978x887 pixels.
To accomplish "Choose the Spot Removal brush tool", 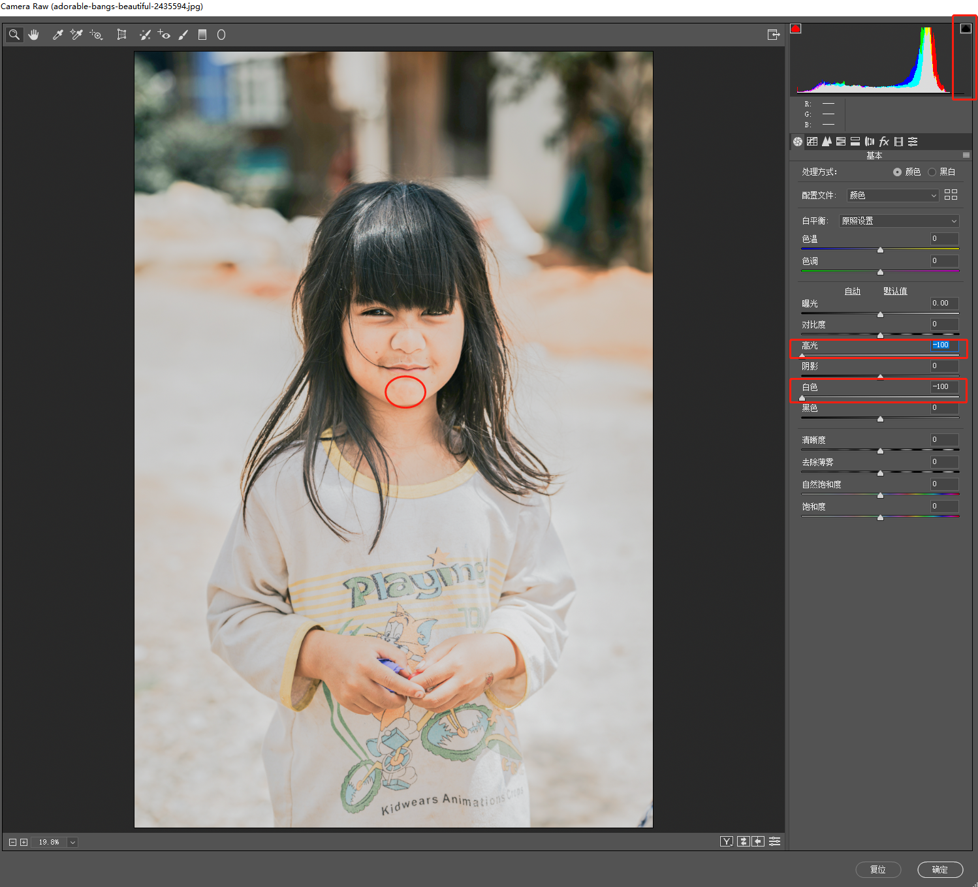I will [145, 35].
